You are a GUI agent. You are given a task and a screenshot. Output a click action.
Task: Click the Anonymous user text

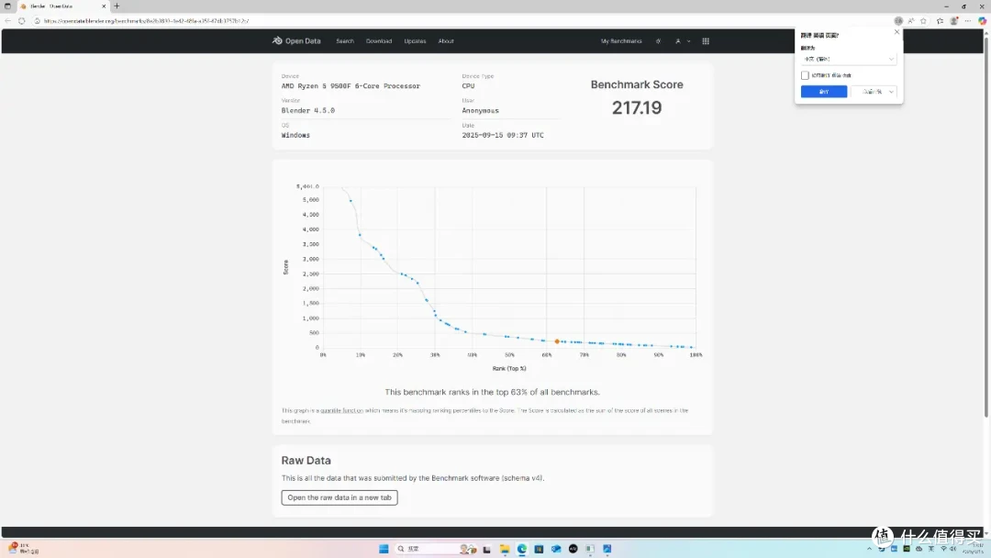point(480,110)
